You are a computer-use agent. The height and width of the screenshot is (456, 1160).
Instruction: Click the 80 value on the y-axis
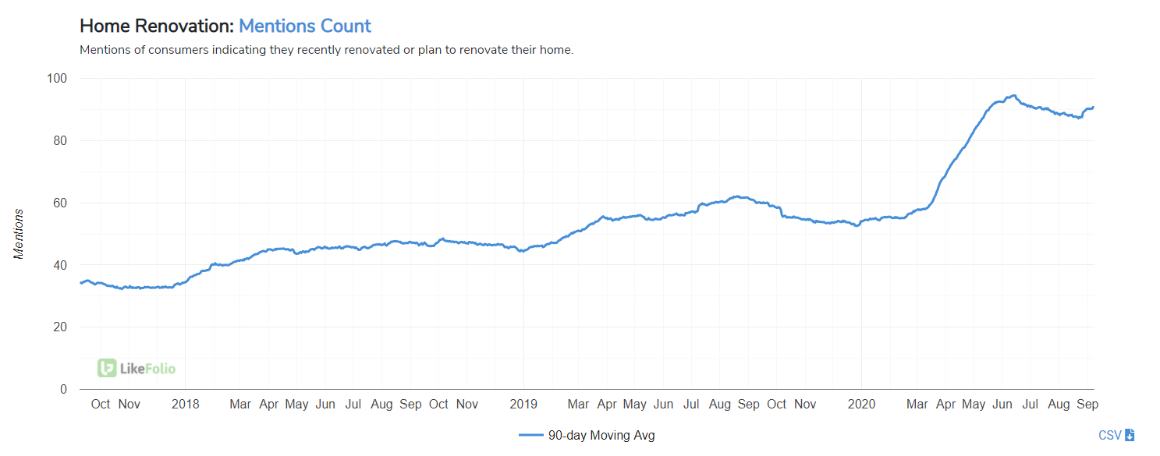click(x=60, y=141)
